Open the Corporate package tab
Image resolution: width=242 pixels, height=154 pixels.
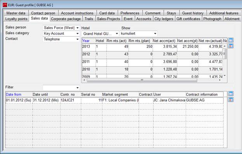(x=66, y=19)
